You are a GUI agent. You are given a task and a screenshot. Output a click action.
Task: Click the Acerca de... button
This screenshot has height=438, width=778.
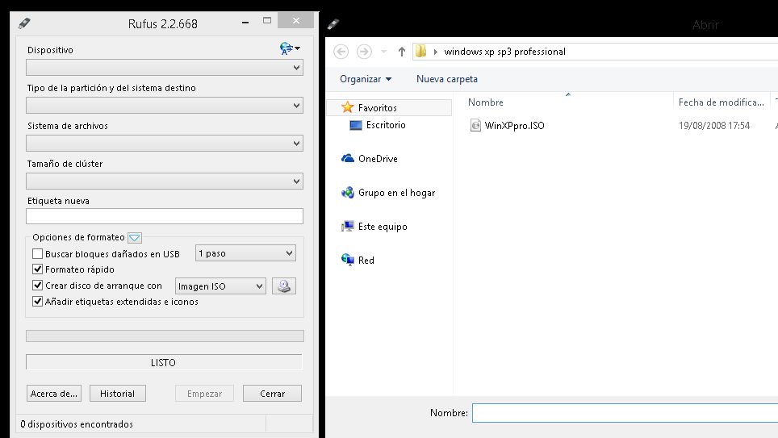(54, 394)
